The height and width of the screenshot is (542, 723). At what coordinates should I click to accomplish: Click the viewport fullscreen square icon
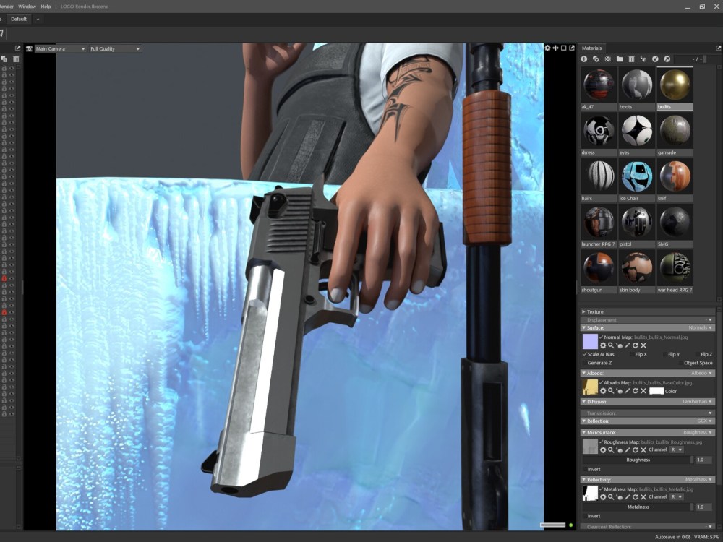click(563, 48)
